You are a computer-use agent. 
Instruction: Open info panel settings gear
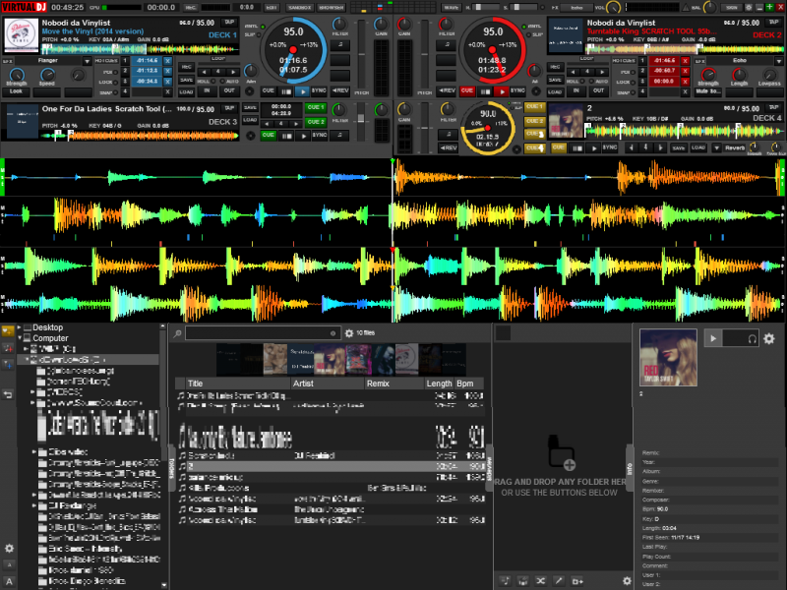769,338
